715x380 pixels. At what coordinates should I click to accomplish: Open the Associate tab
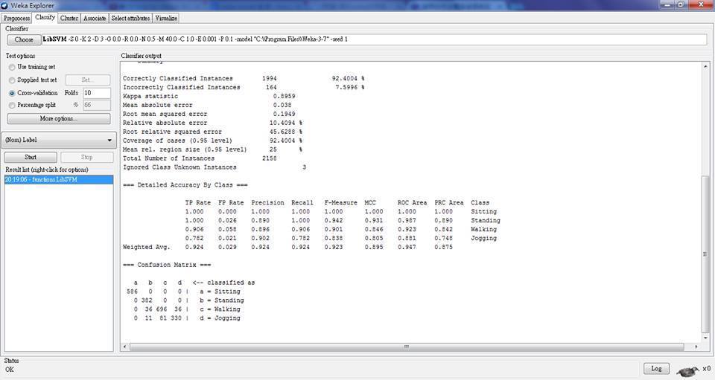95,18
